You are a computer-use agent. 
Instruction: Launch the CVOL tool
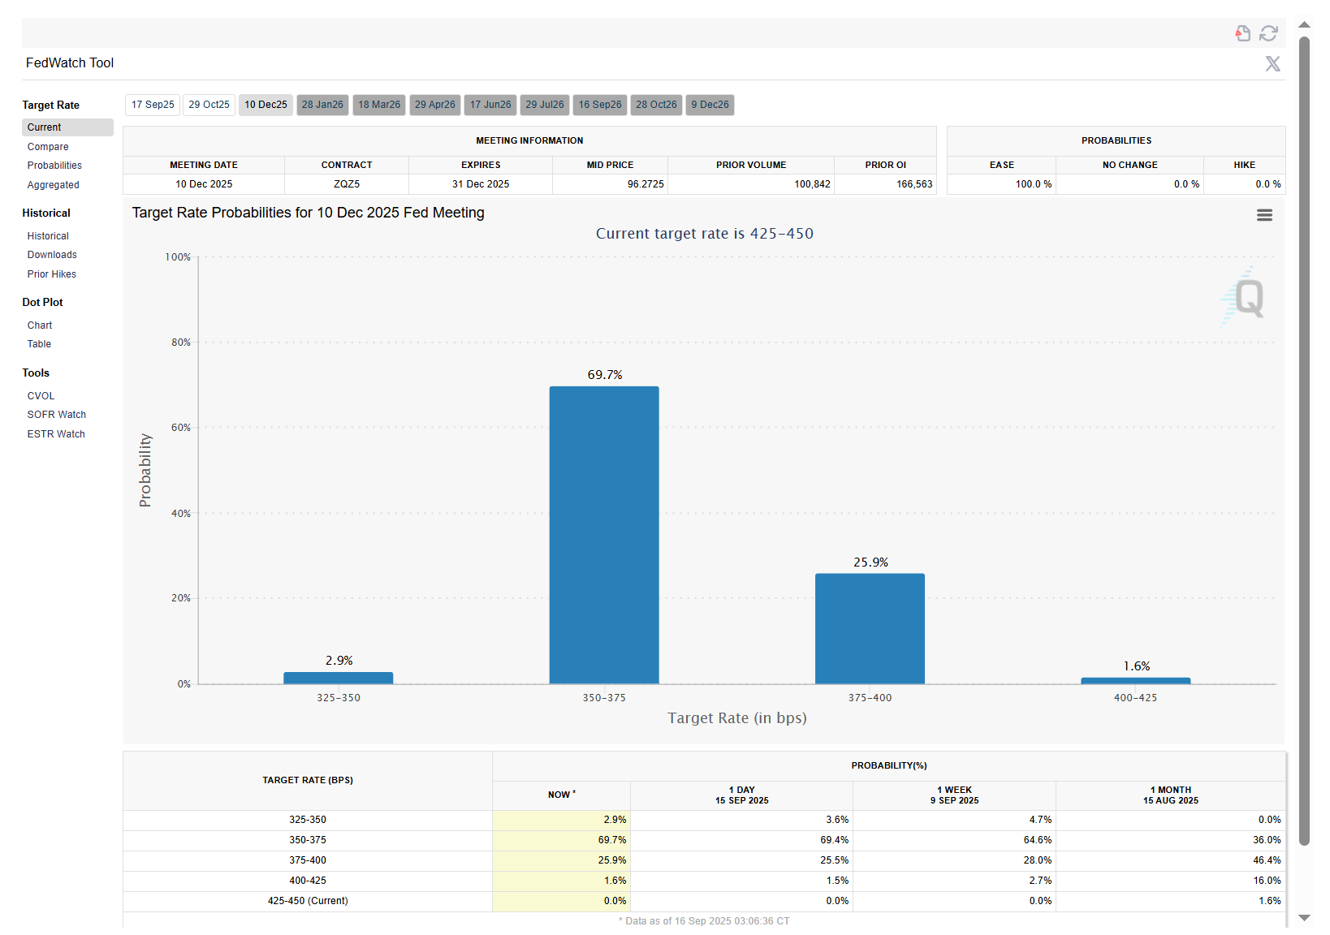coord(41,396)
